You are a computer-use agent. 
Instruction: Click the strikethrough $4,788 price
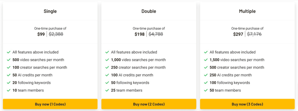tap(156, 34)
